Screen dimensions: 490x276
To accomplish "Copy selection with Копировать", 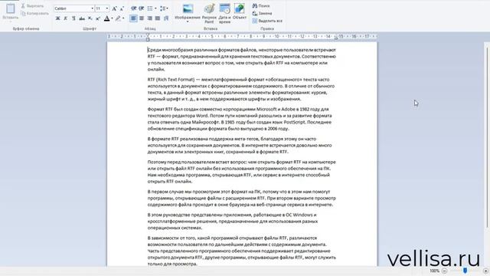I will 34,14.
